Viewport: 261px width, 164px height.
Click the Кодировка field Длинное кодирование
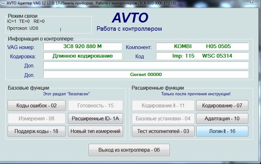(83, 56)
